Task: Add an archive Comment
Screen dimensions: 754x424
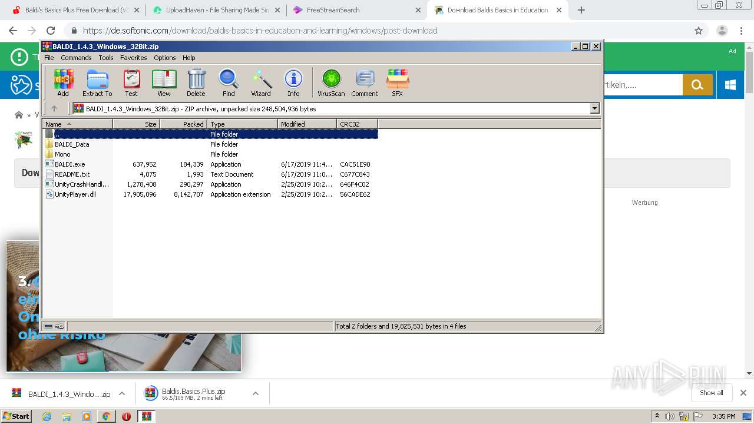Action: coord(365,83)
